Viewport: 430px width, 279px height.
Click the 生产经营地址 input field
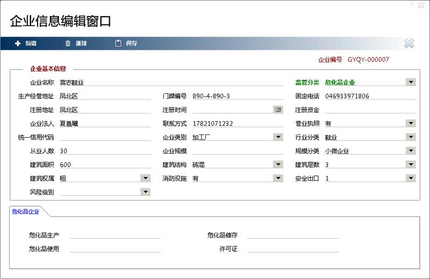pyautogui.click(x=105, y=96)
